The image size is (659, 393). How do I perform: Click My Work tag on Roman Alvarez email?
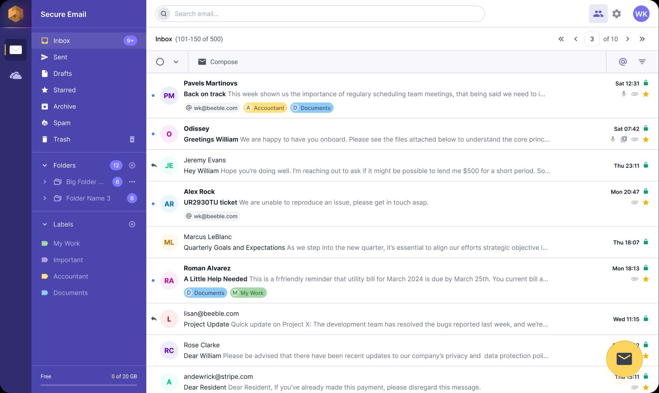(x=249, y=293)
